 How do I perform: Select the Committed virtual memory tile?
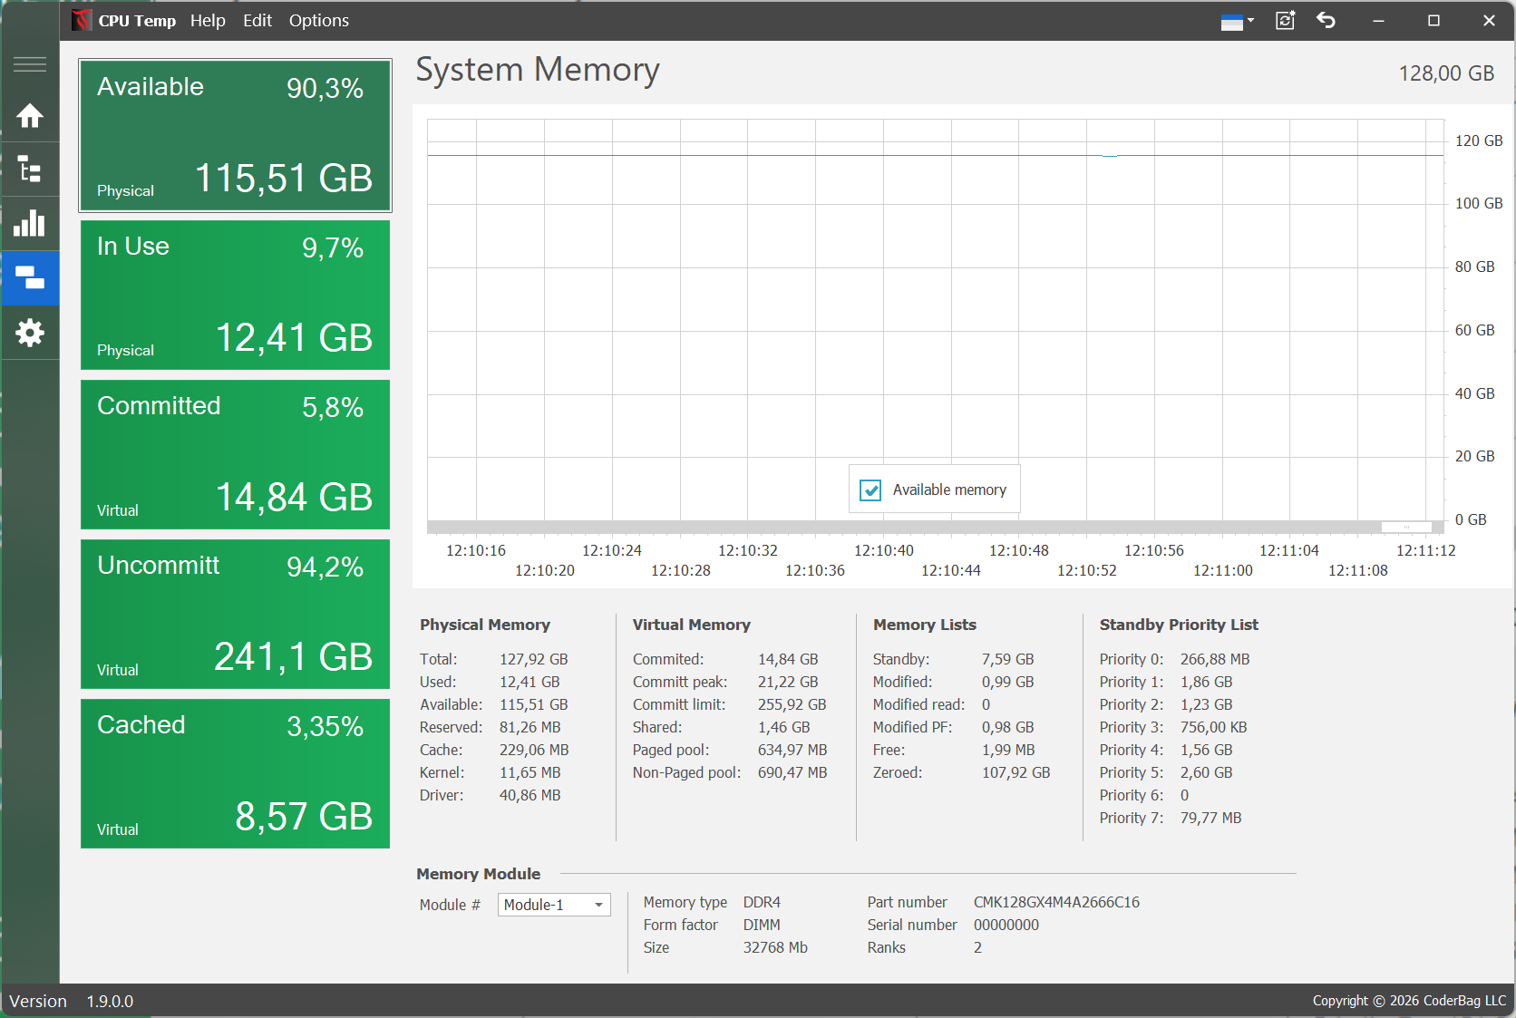tap(235, 455)
